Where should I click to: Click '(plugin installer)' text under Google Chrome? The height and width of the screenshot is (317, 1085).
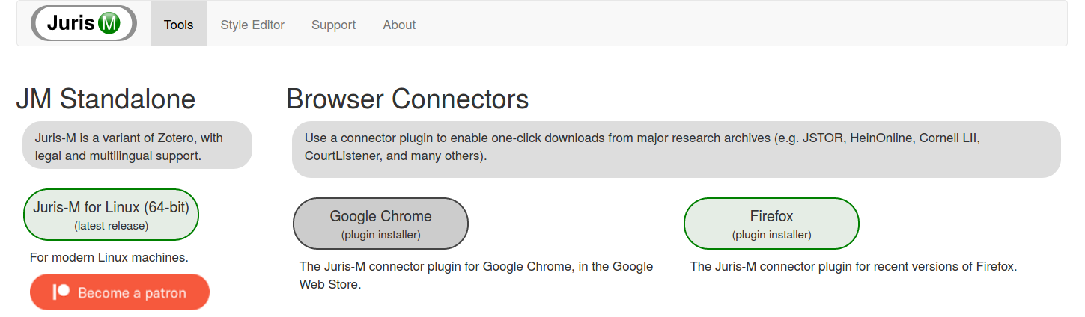point(380,234)
